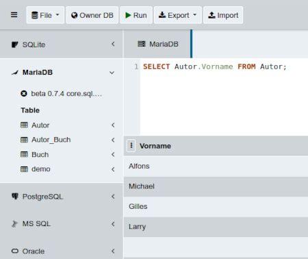Click the PostgreSQL elephant icon

point(15,196)
